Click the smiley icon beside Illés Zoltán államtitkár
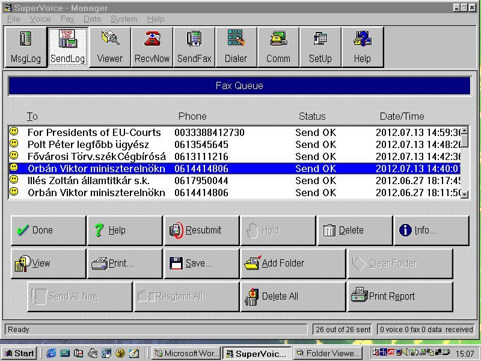The height and width of the screenshot is (361, 481). click(14, 179)
